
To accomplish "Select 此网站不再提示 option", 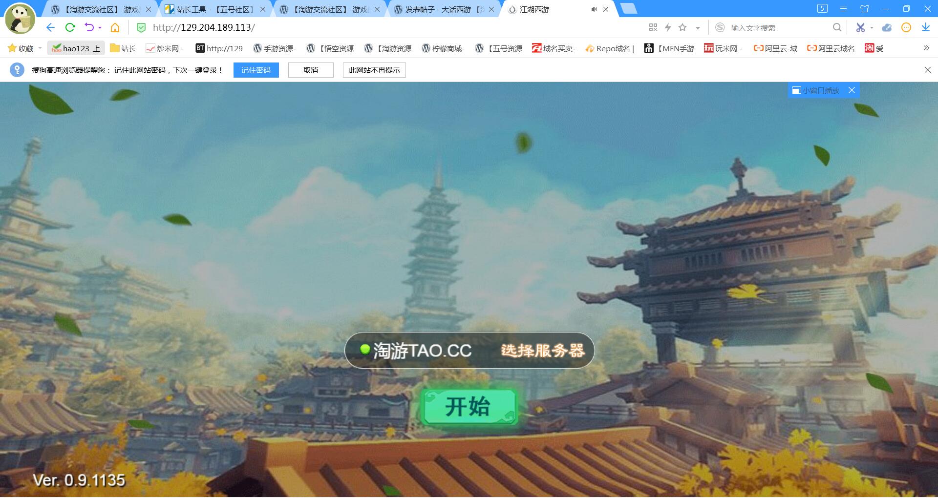I will 374,70.
